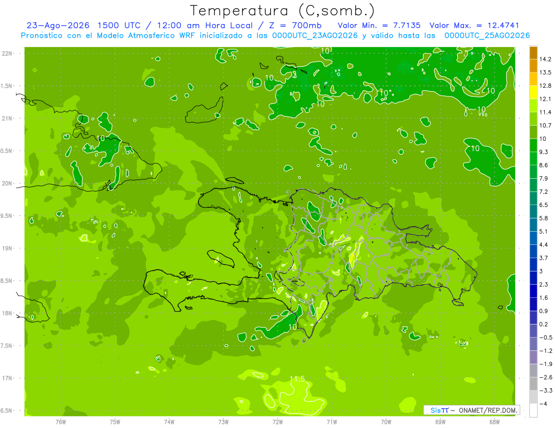Click the "Valor Min. = 7.7135" value
555x428 pixels.
tap(379, 25)
